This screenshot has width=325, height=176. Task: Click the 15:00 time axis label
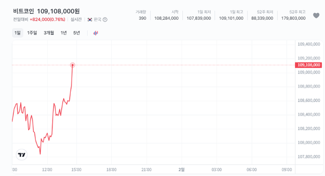[76, 170]
